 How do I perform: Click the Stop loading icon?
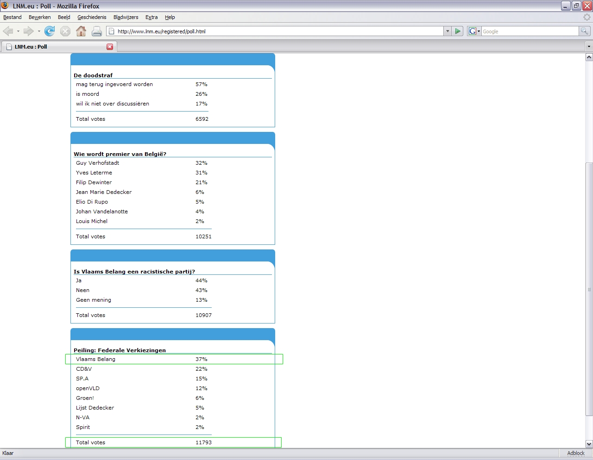(65, 31)
